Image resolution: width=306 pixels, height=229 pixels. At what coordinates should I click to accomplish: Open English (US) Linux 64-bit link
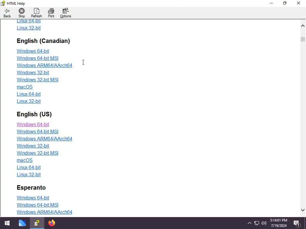click(x=29, y=168)
